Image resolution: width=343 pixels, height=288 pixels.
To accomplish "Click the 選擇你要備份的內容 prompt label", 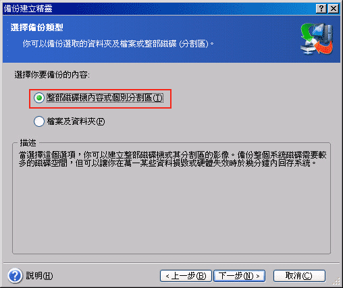I will click(x=52, y=75).
